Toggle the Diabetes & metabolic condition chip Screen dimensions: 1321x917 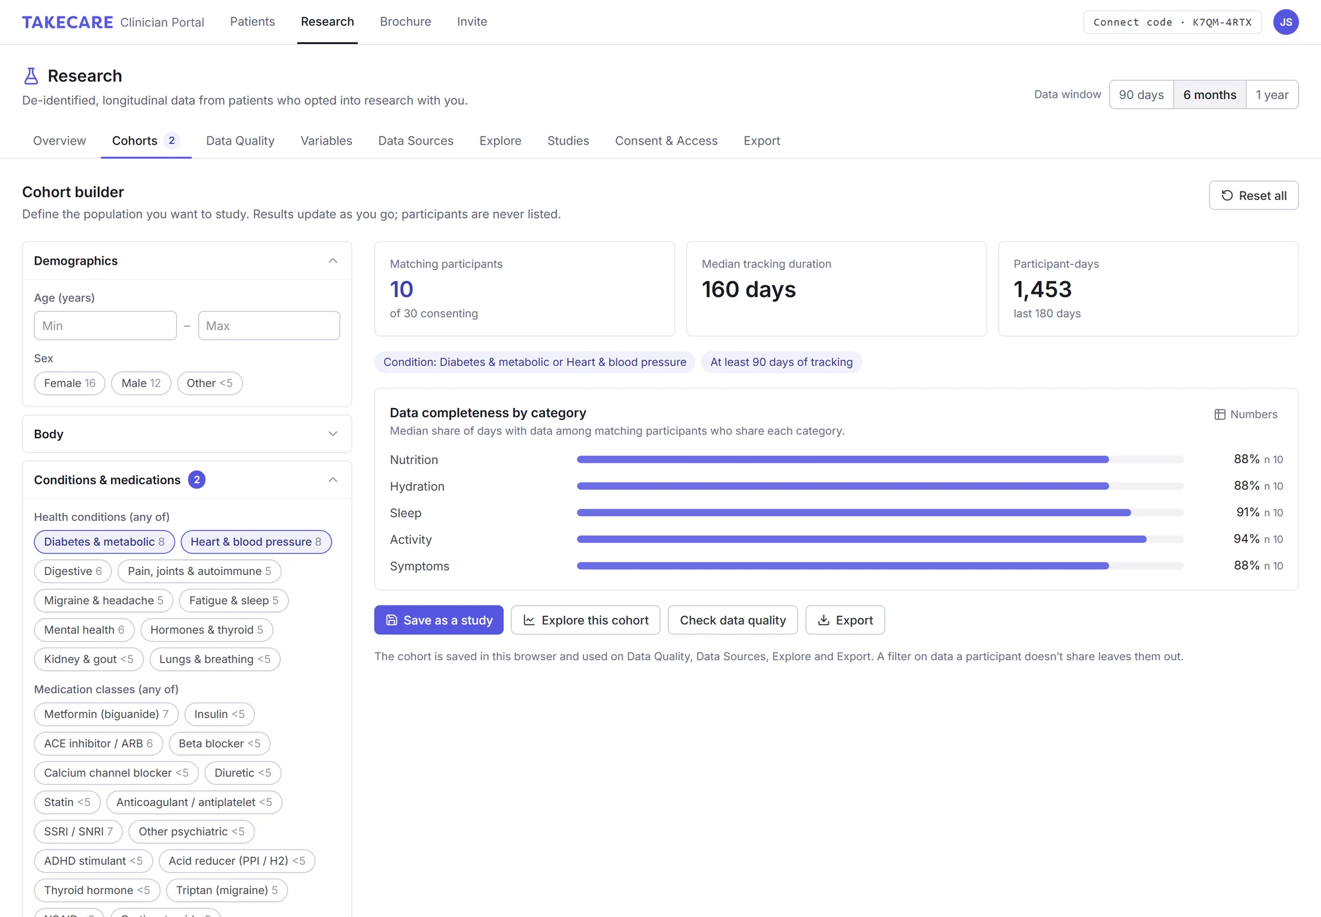104,542
